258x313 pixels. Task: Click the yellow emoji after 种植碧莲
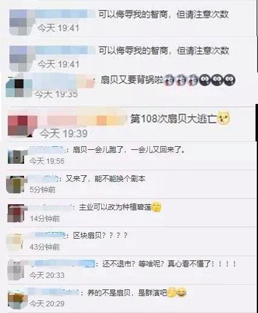pyautogui.click(x=156, y=207)
